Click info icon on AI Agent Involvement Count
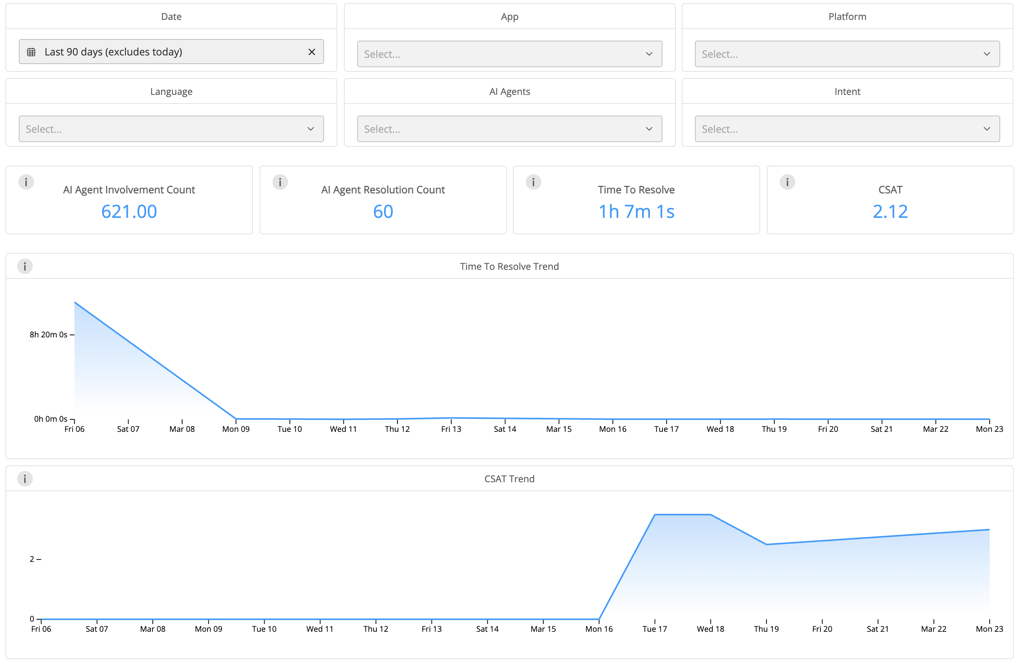Viewport: 1017px width, 663px height. 26,182
